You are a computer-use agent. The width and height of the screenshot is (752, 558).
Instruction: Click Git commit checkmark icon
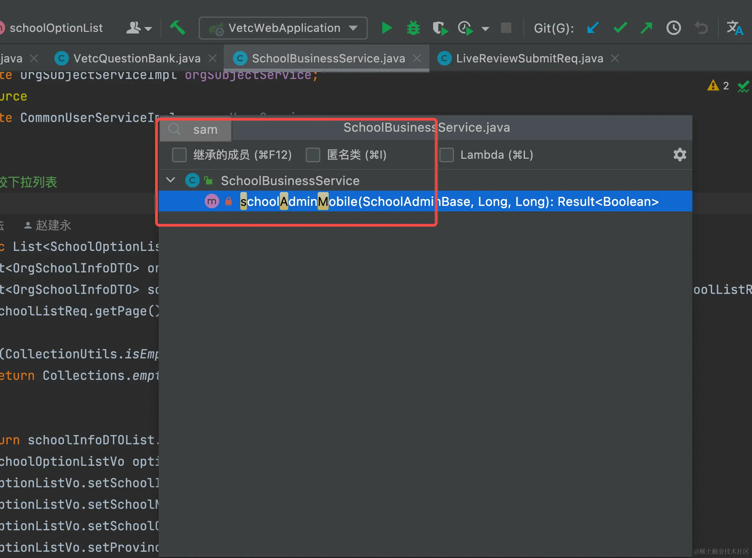tap(620, 28)
